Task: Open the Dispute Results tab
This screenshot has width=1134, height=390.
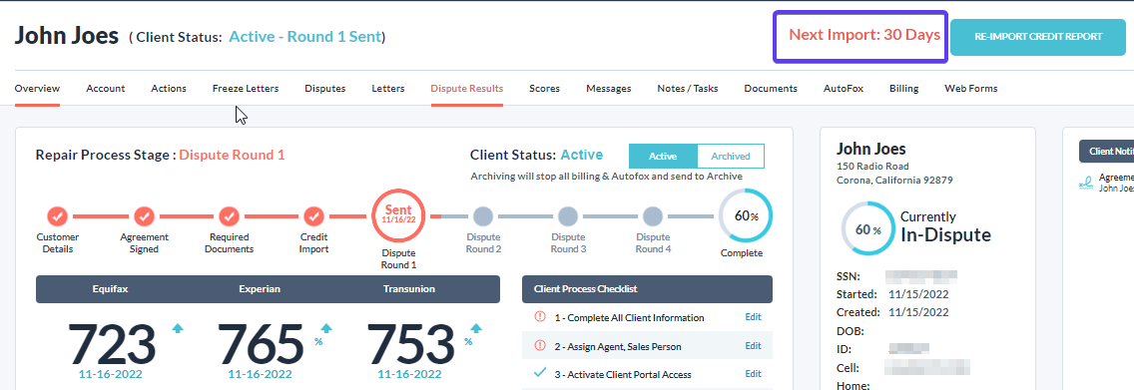Action: click(x=466, y=88)
